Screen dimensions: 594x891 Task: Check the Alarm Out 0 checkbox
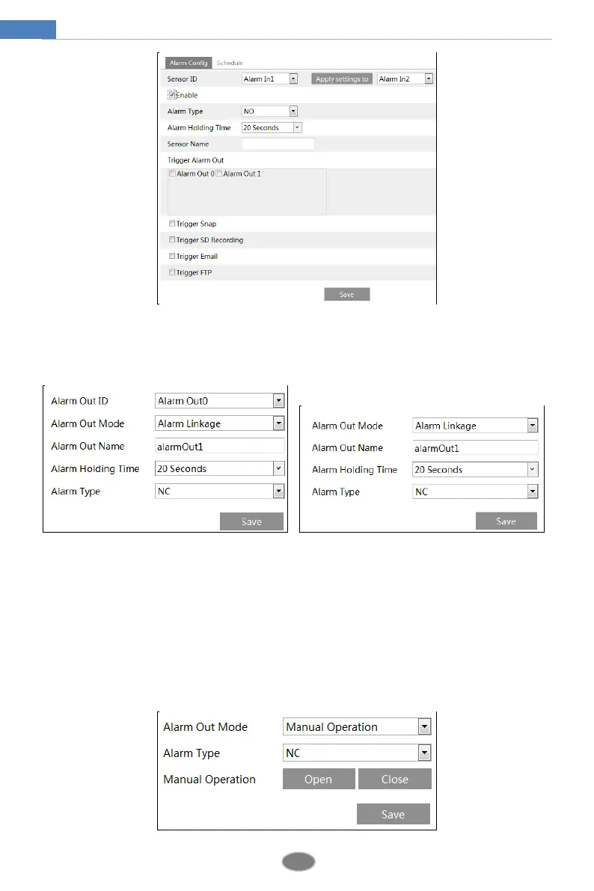[172, 174]
